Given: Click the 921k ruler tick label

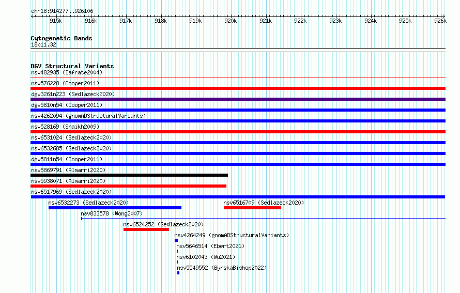Looking at the screenshot, I should tap(266, 21).
